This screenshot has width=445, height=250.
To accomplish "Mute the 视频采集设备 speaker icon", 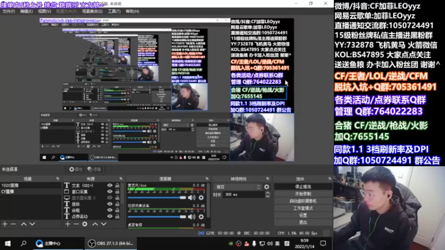I will tap(191, 217).
